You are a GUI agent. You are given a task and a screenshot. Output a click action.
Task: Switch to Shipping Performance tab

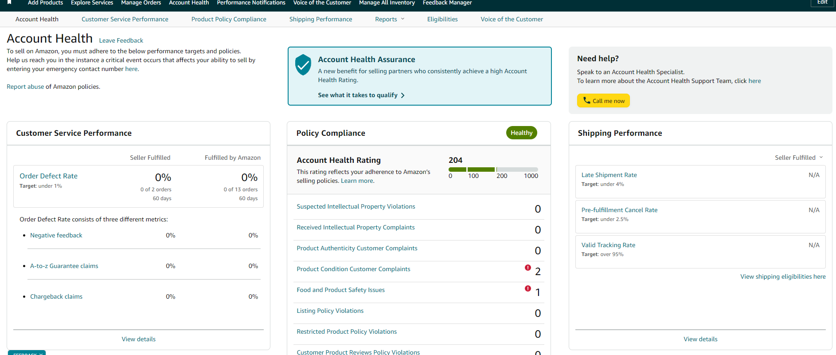pyautogui.click(x=321, y=19)
